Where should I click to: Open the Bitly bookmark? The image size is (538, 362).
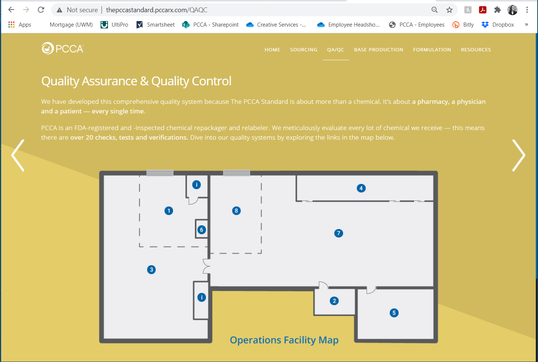[463, 25]
